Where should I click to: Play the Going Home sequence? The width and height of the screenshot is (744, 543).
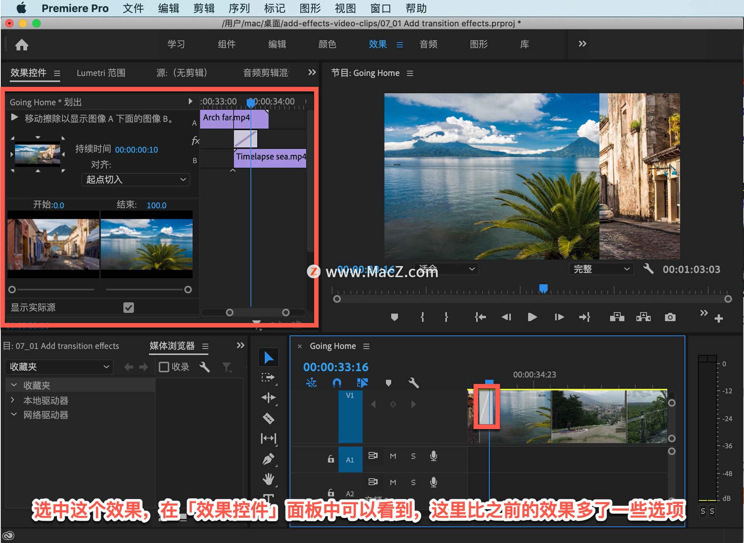[532, 317]
